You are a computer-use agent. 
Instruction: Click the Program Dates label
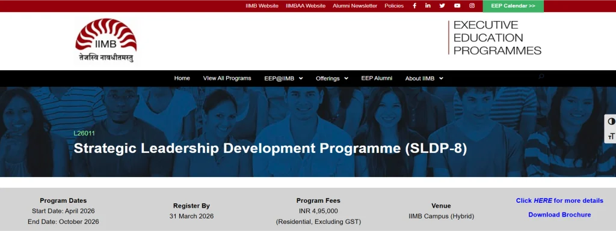[x=63, y=200]
